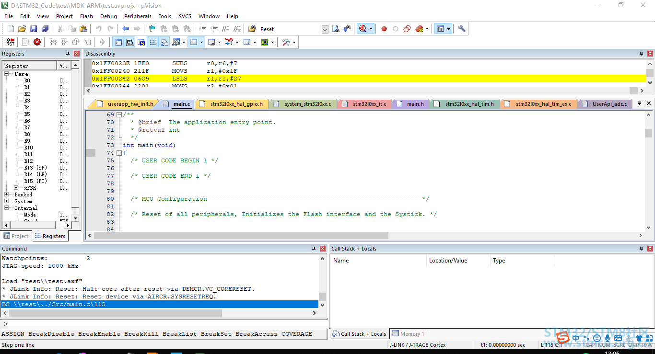Close the editor tab with X

[x=649, y=103]
